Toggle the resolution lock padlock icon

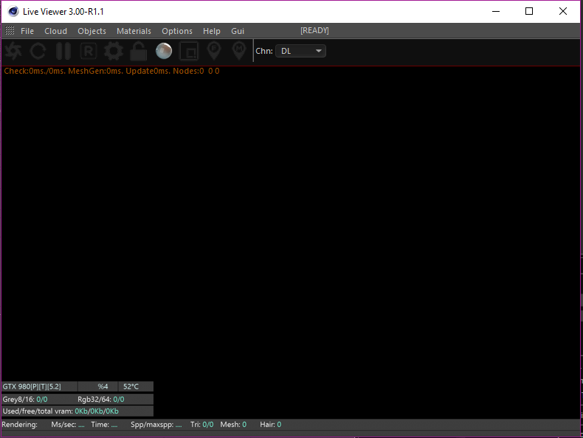click(138, 51)
